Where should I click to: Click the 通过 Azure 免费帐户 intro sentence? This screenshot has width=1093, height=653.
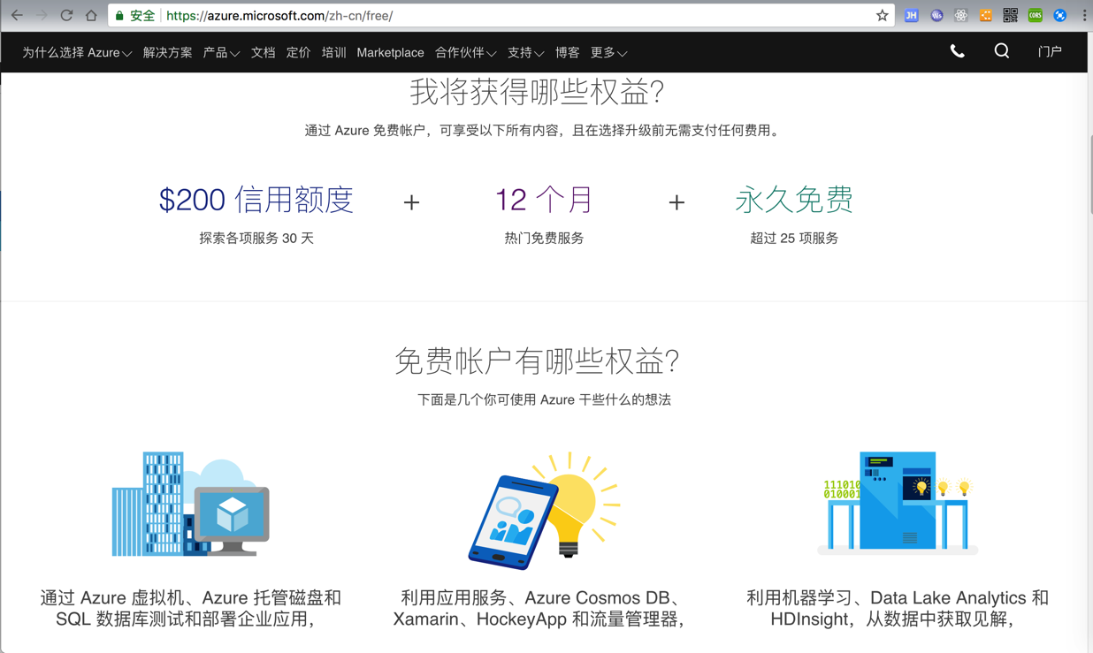(544, 131)
